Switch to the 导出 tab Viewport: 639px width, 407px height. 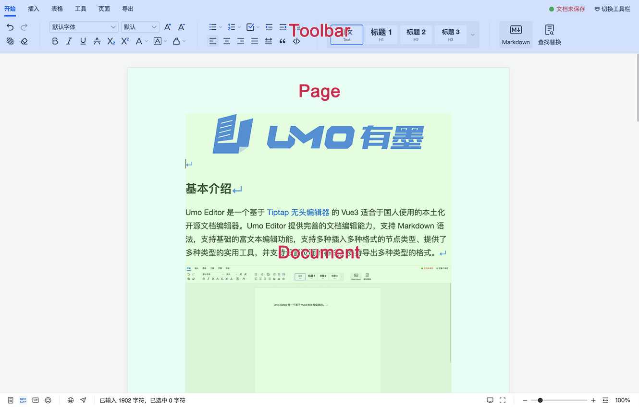[x=128, y=9]
